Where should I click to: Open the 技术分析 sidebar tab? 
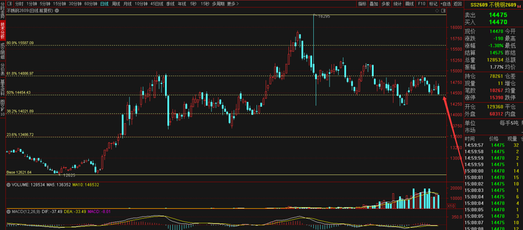pyautogui.click(x=2, y=30)
